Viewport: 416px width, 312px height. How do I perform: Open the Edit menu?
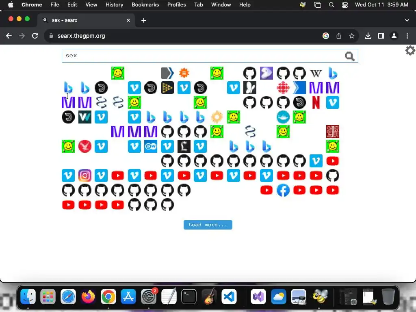click(x=72, y=5)
